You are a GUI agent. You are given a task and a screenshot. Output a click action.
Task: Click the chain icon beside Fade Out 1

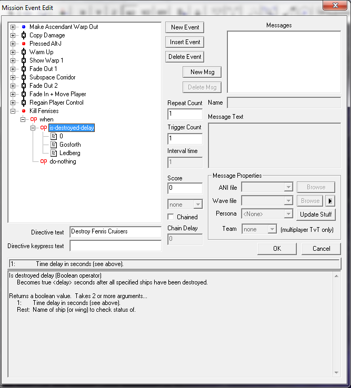click(x=24, y=69)
